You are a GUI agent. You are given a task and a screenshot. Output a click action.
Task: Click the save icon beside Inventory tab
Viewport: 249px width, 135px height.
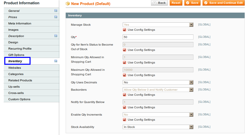point(56,61)
